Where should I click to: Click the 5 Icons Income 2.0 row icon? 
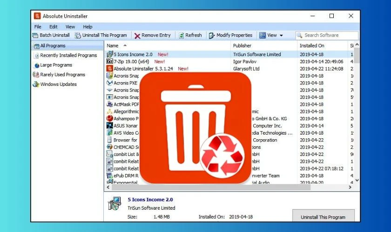[109, 54]
